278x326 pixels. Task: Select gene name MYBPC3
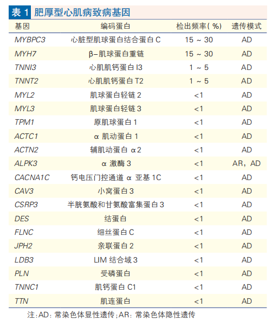30,40
